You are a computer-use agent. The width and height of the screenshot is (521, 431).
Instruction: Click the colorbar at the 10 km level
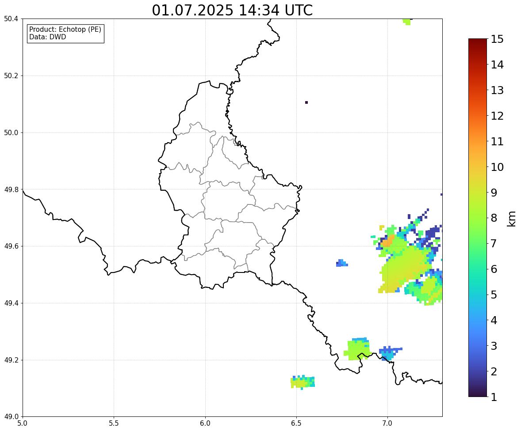click(x=478, y=167)
